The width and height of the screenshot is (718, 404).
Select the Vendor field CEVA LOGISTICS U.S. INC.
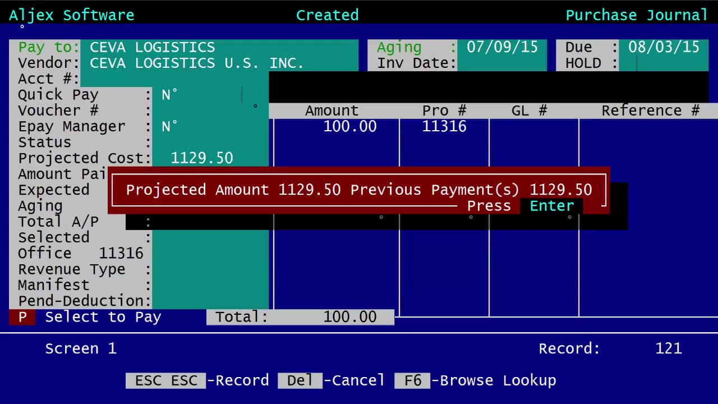[219, 63]
